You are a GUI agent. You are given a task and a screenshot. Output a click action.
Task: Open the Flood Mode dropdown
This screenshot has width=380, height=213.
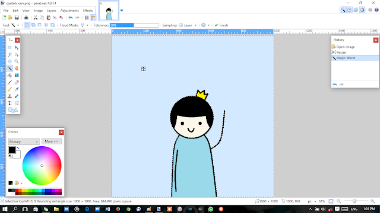coord(84,25)
